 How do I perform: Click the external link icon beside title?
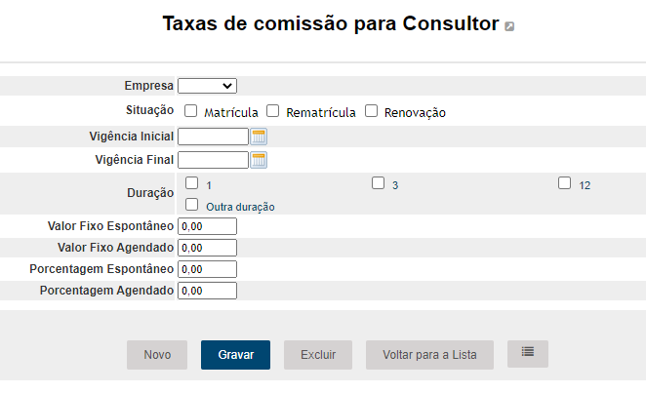509,26
